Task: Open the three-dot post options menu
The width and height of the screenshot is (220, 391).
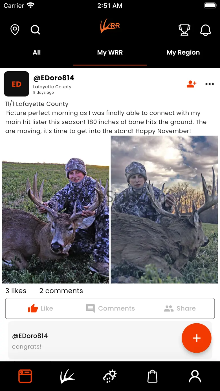Action: [x=210, y=84]
